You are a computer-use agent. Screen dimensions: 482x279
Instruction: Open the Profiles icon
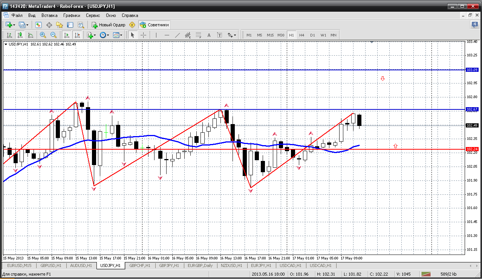click(22, 25)
